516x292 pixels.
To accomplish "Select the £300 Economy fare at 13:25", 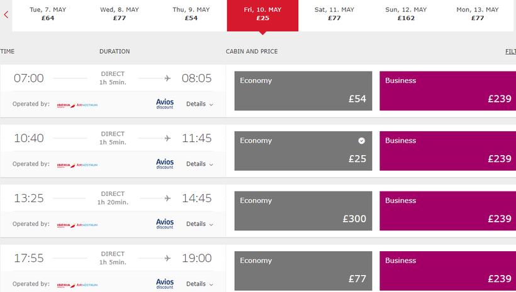I will pyautogui.click(x=303, y=210).
